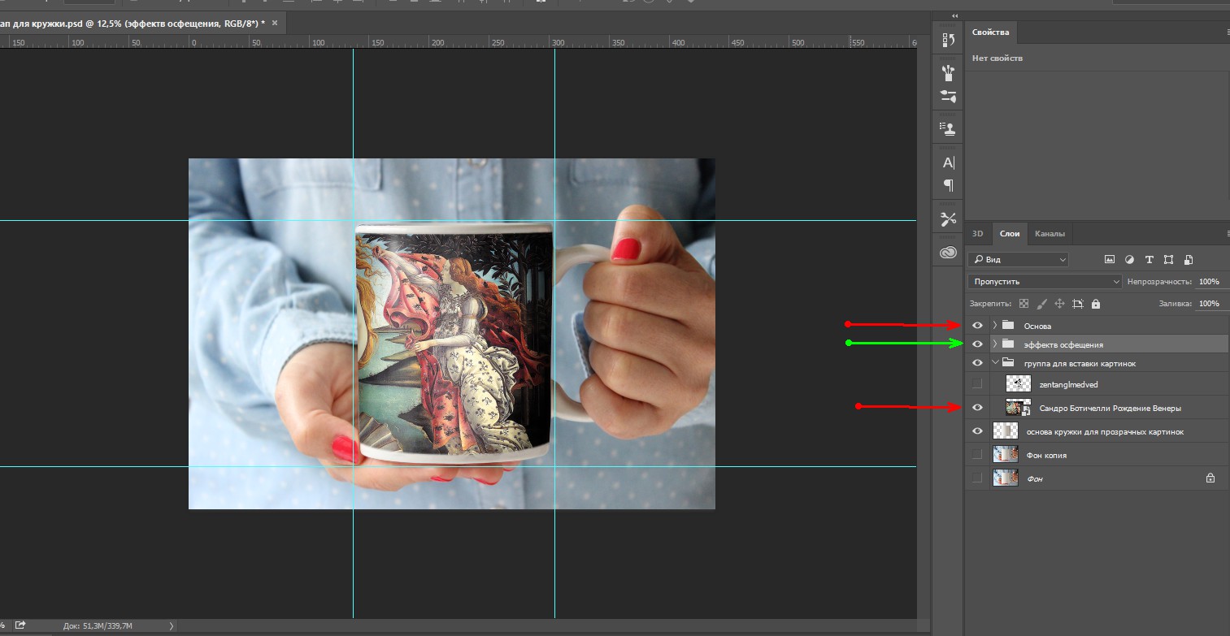Lock image pixels with brush icon

(x=1041, y=304)
